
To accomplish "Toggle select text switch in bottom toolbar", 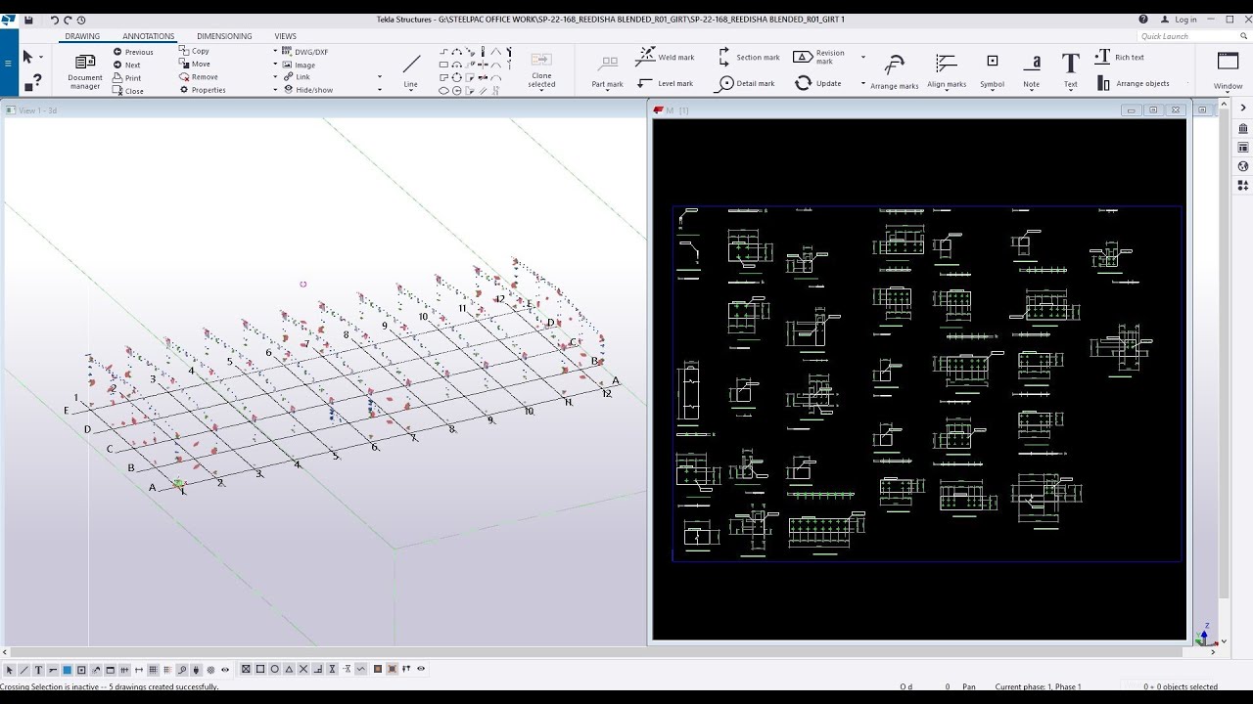I will click(x=38, y=670).
